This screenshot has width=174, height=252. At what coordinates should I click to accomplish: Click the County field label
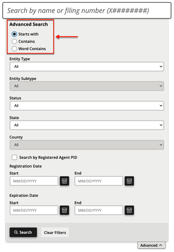pos(16,137)
